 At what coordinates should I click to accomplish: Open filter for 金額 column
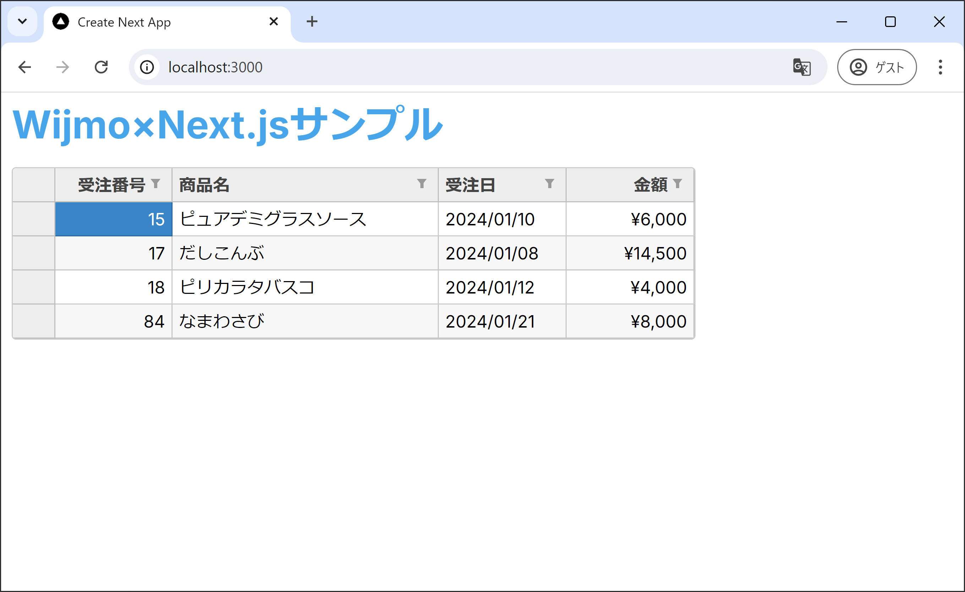pyautogui.click(x=677, y=183)
